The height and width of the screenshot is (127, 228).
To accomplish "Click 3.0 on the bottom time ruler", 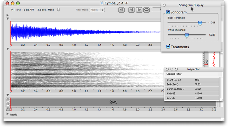I will (201, 110).
